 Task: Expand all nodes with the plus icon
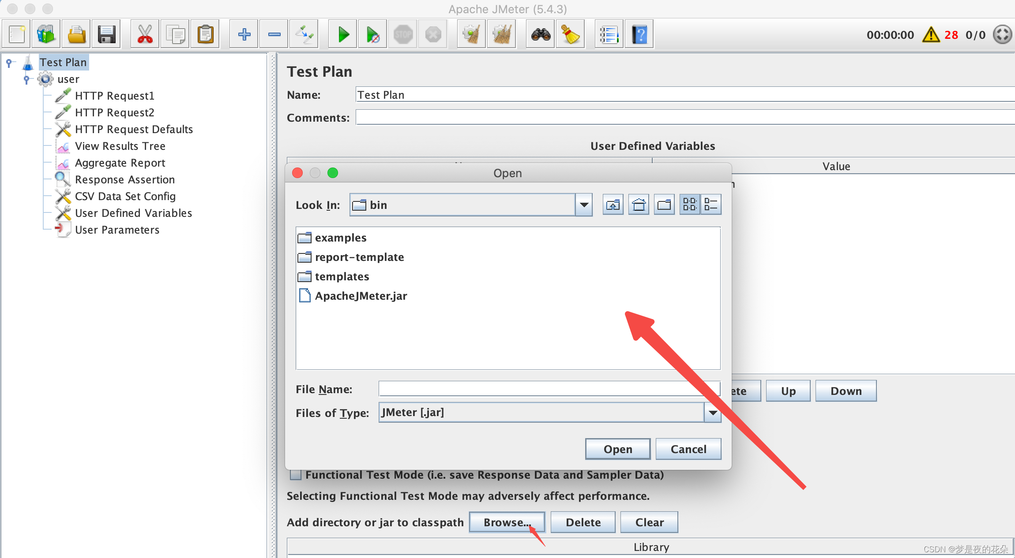coord(244,34)
